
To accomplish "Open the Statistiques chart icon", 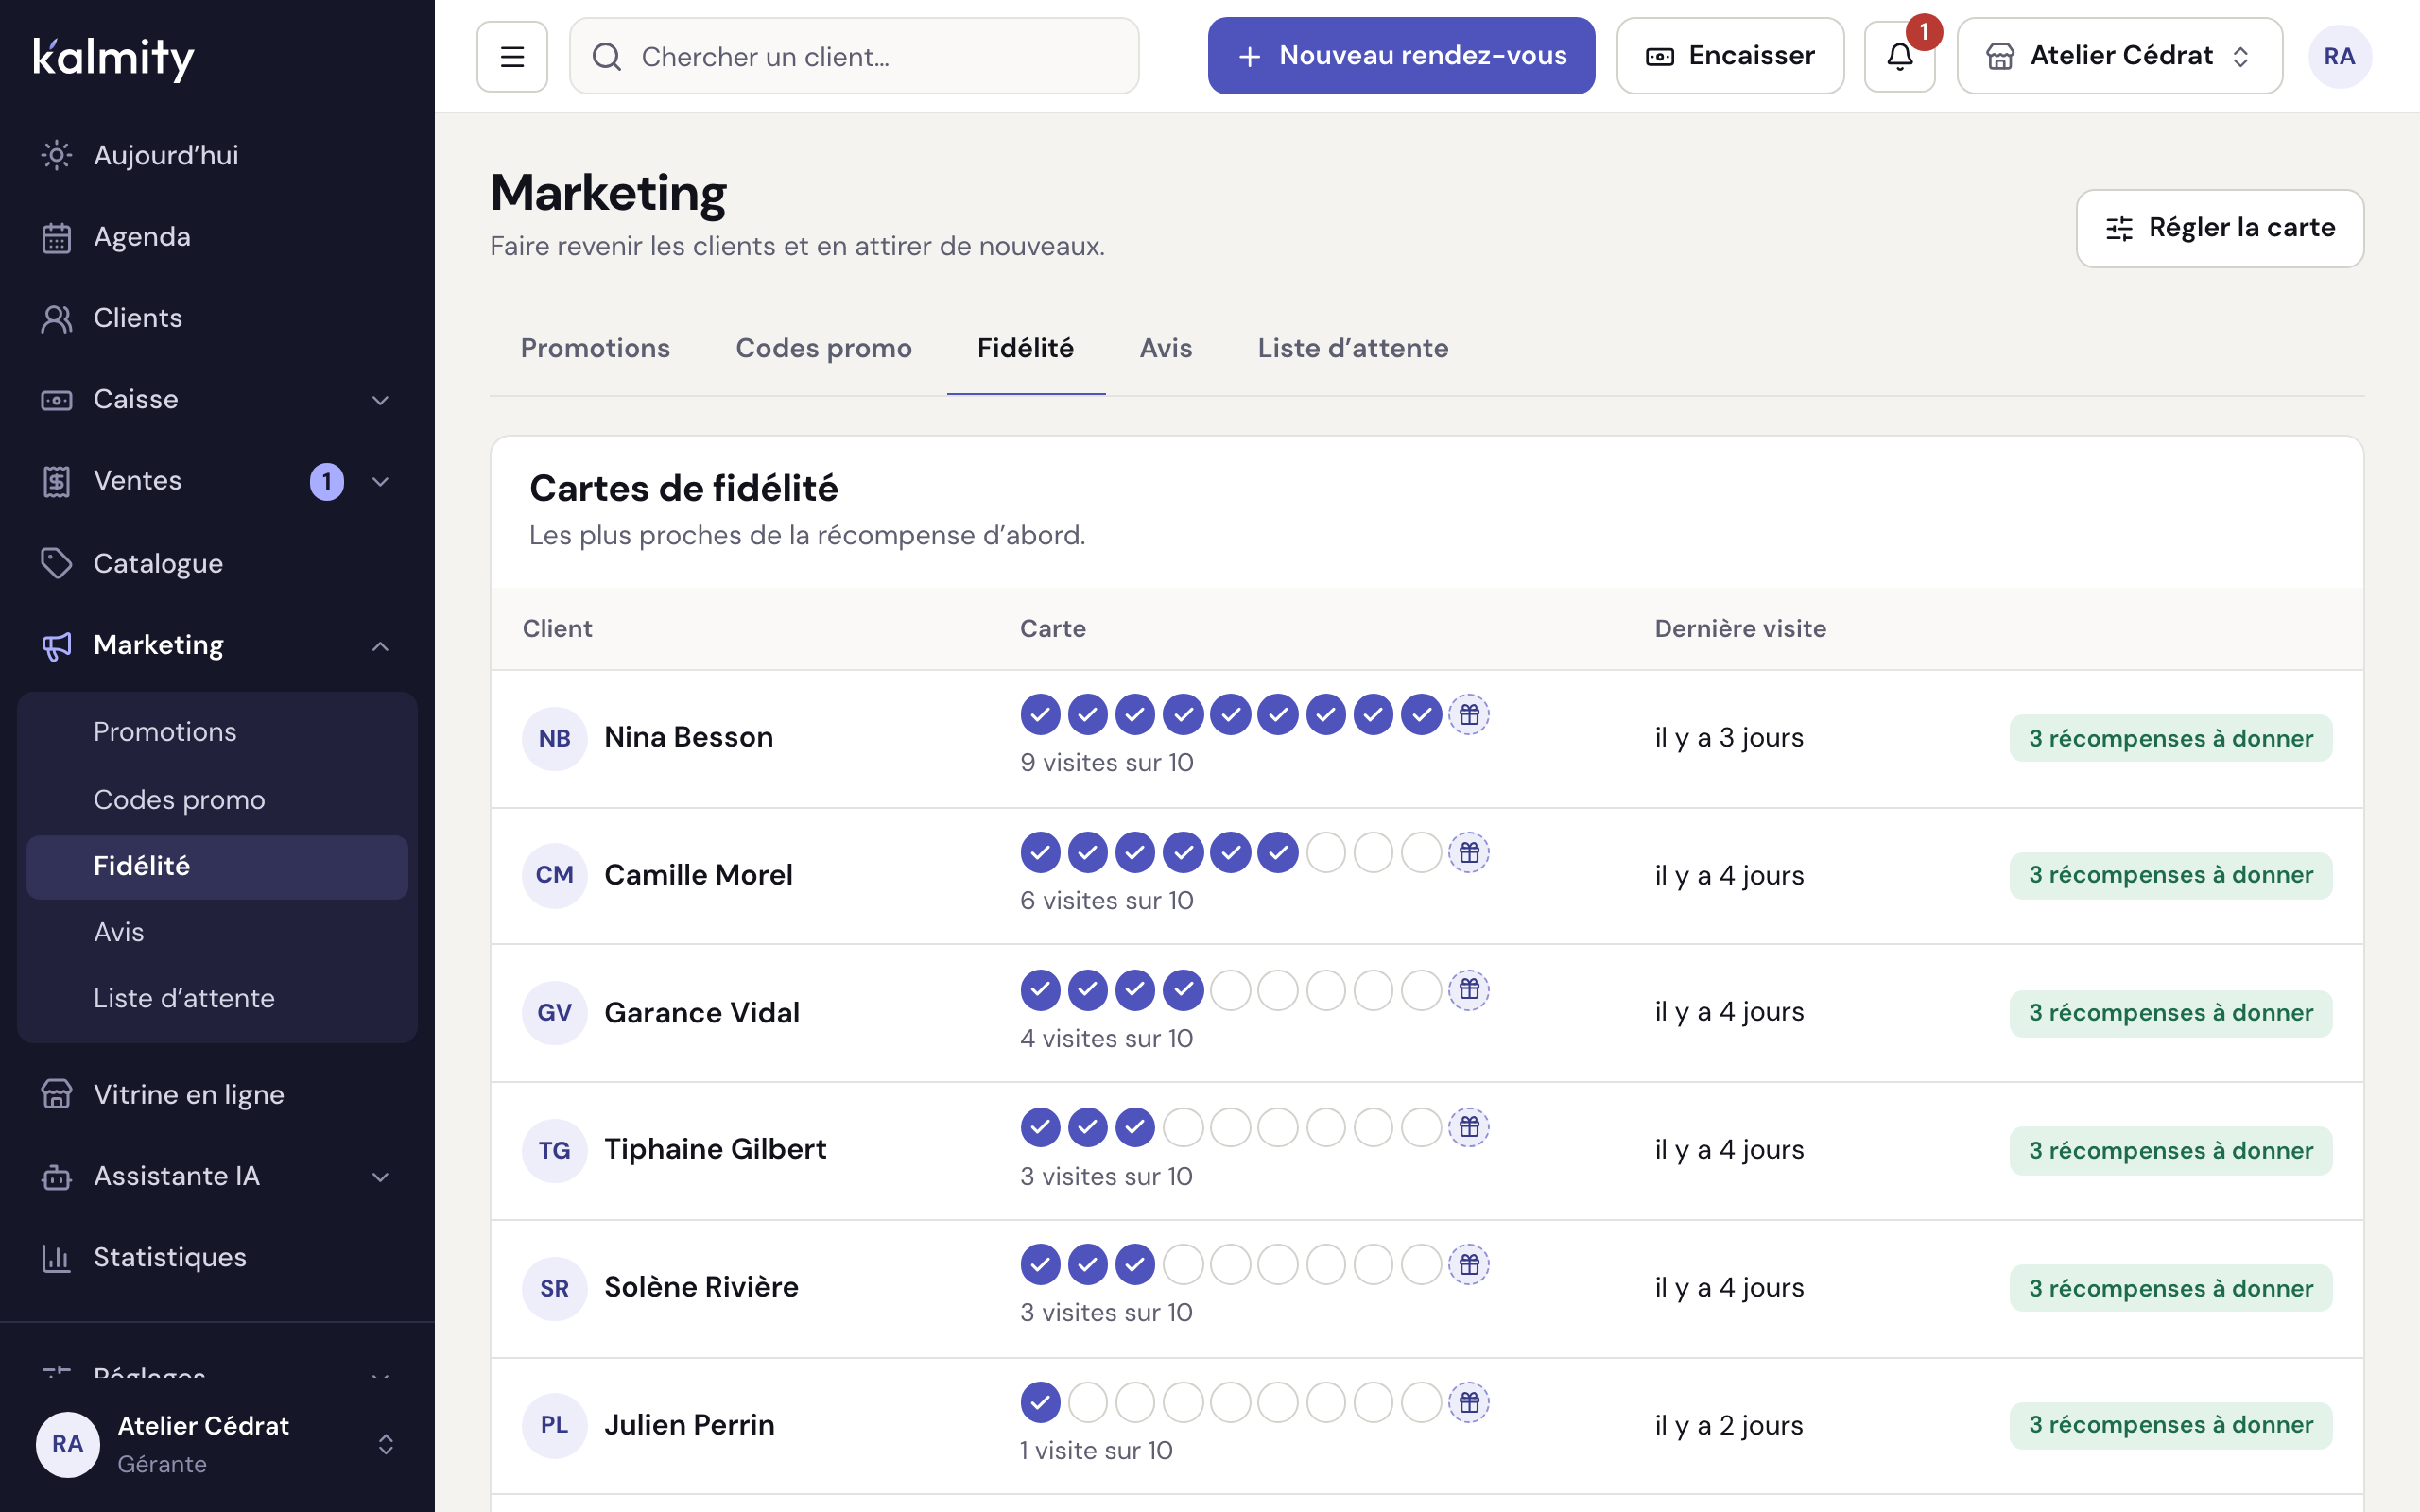I will point(56,1257).
